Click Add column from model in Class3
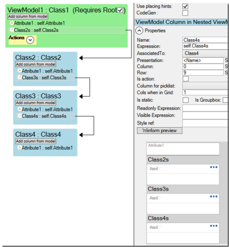Viewport: 229px width, 247px height. [36, 103]
